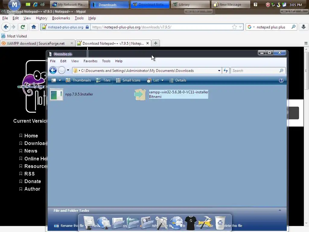Screen dimensions: 309x232
Task: Switch to Details view
Action: pyautogui.click(x=178, y=80)
